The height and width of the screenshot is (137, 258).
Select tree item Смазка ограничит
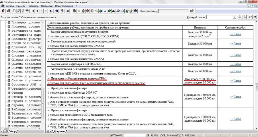pos(26,60)
